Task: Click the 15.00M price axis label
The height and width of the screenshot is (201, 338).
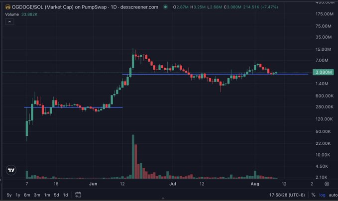Action: pyautogui.click(x=323, y=49)
